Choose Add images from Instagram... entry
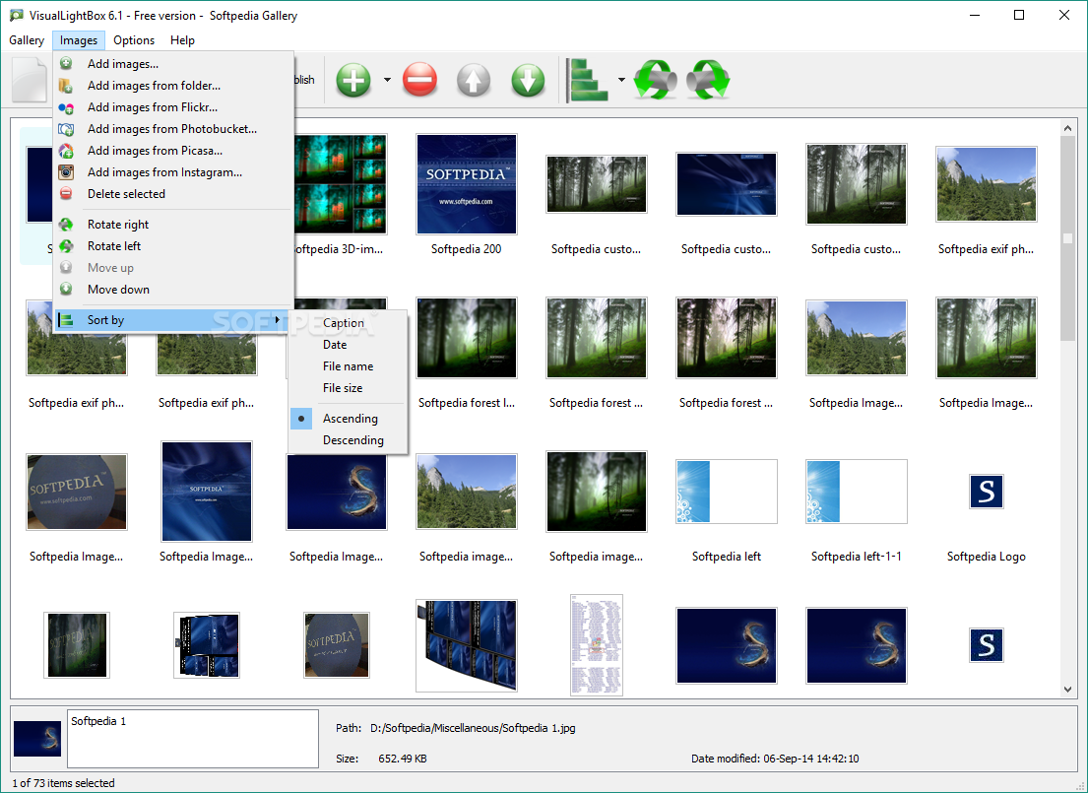Screen dimensions: 1088x793 click(x=173, y=172)
